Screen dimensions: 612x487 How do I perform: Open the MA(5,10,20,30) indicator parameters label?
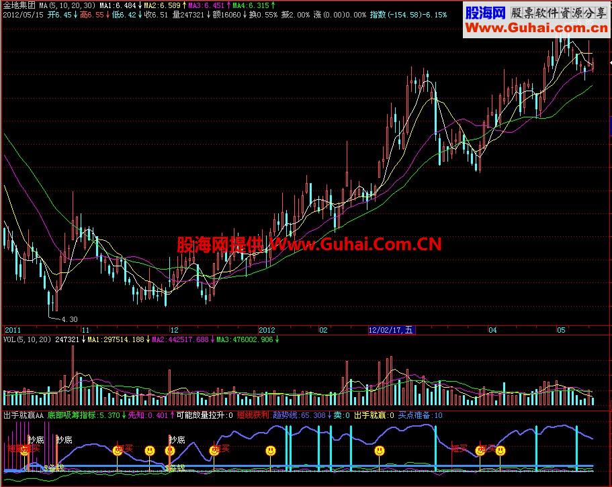67,5
